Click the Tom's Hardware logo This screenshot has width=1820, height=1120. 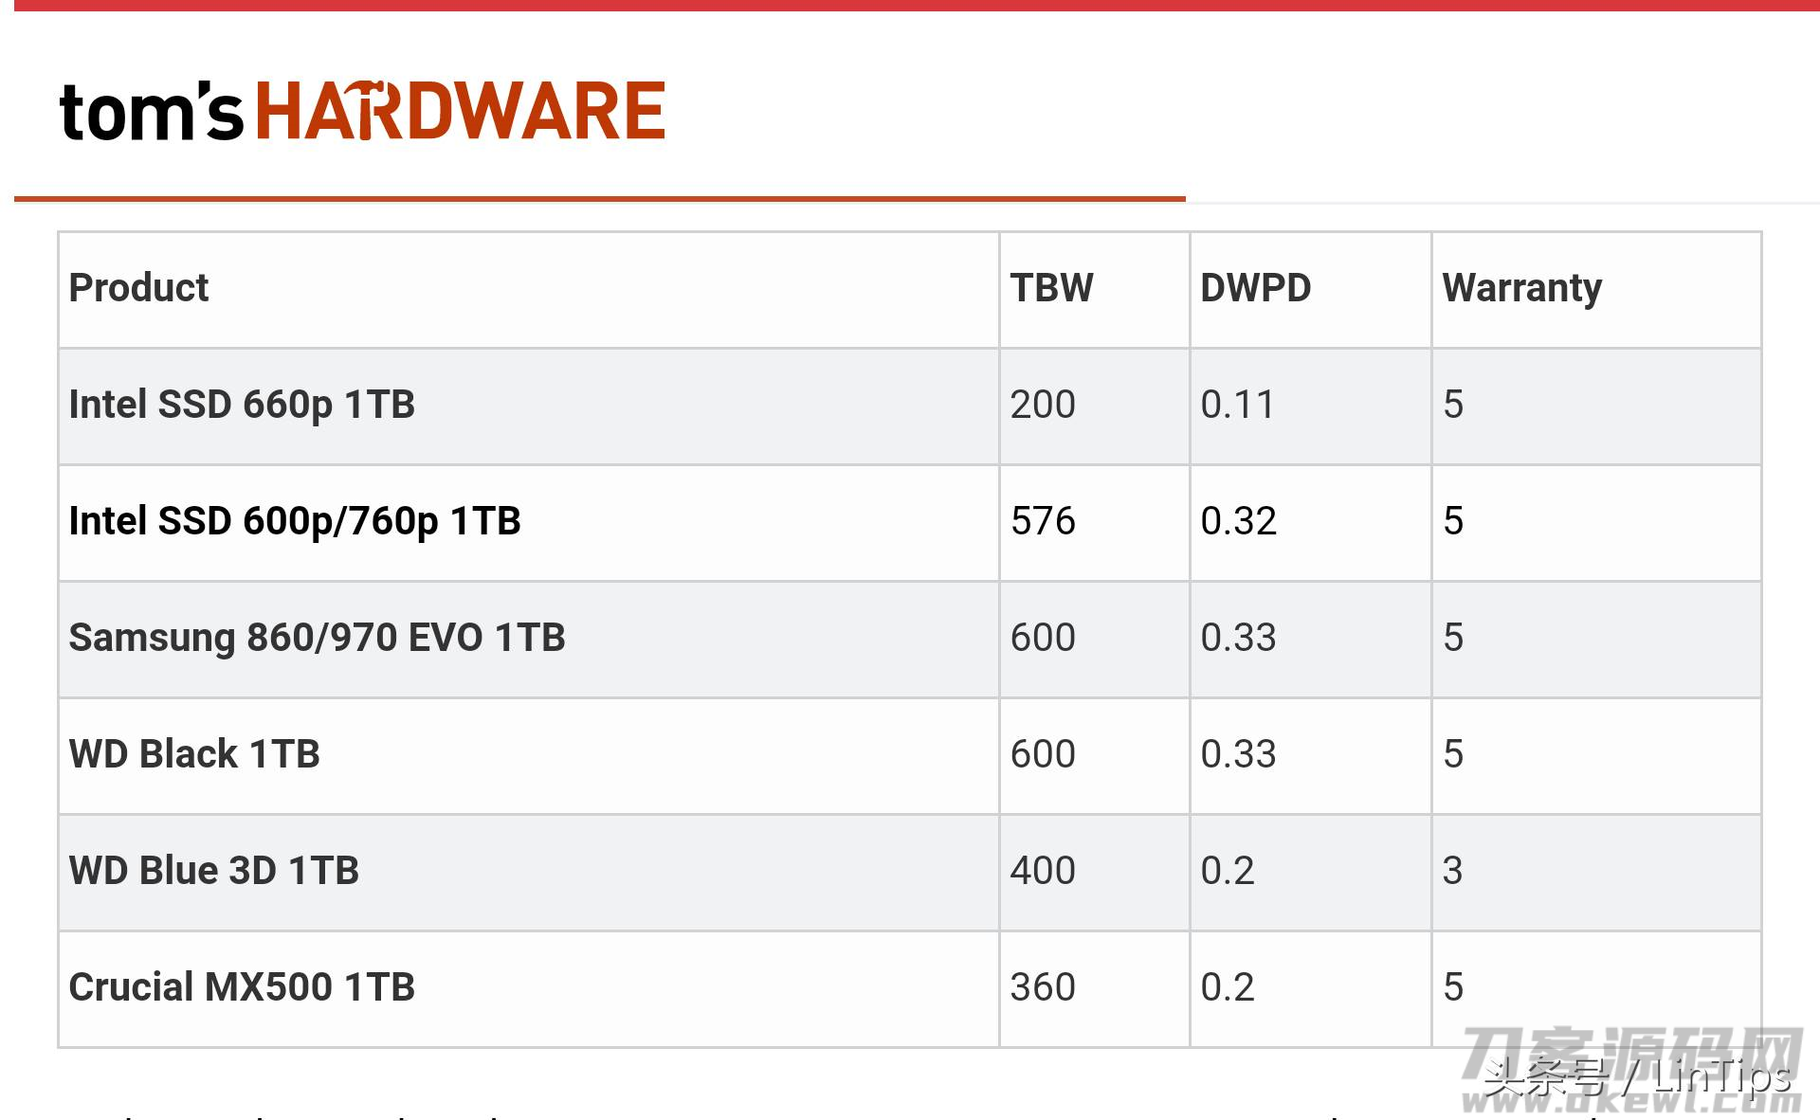click(362, 111)
